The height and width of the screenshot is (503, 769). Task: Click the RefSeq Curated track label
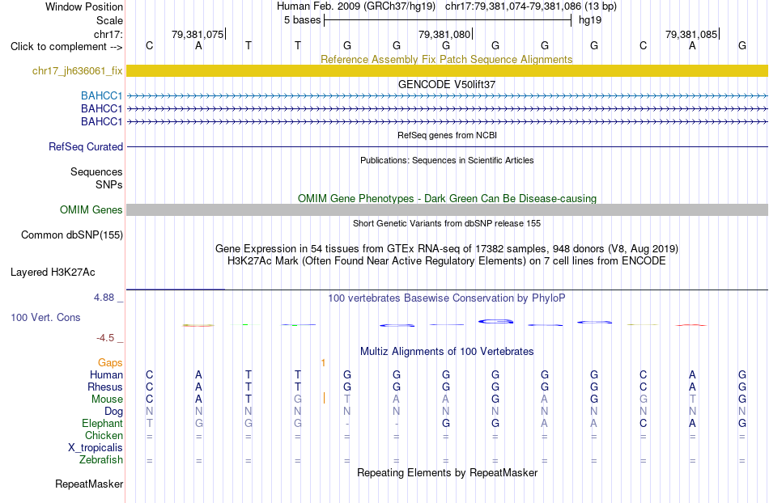pos(86,146)
